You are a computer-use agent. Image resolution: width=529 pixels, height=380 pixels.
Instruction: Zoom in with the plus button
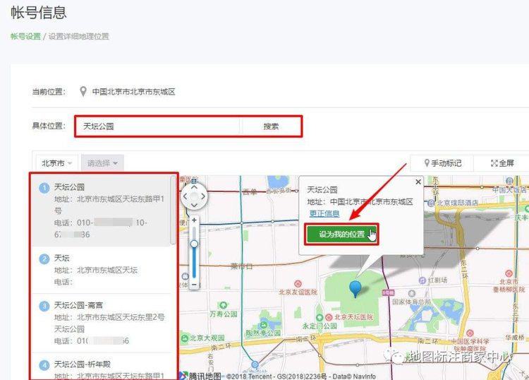(x=195, y=220)
